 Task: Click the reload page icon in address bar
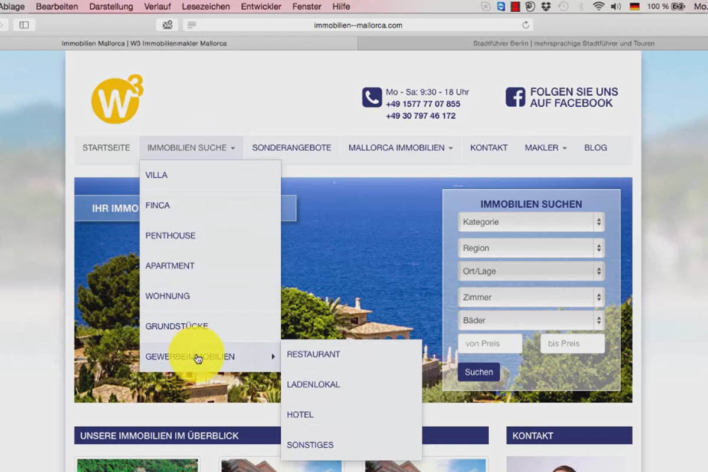click(x=526, y=25)
